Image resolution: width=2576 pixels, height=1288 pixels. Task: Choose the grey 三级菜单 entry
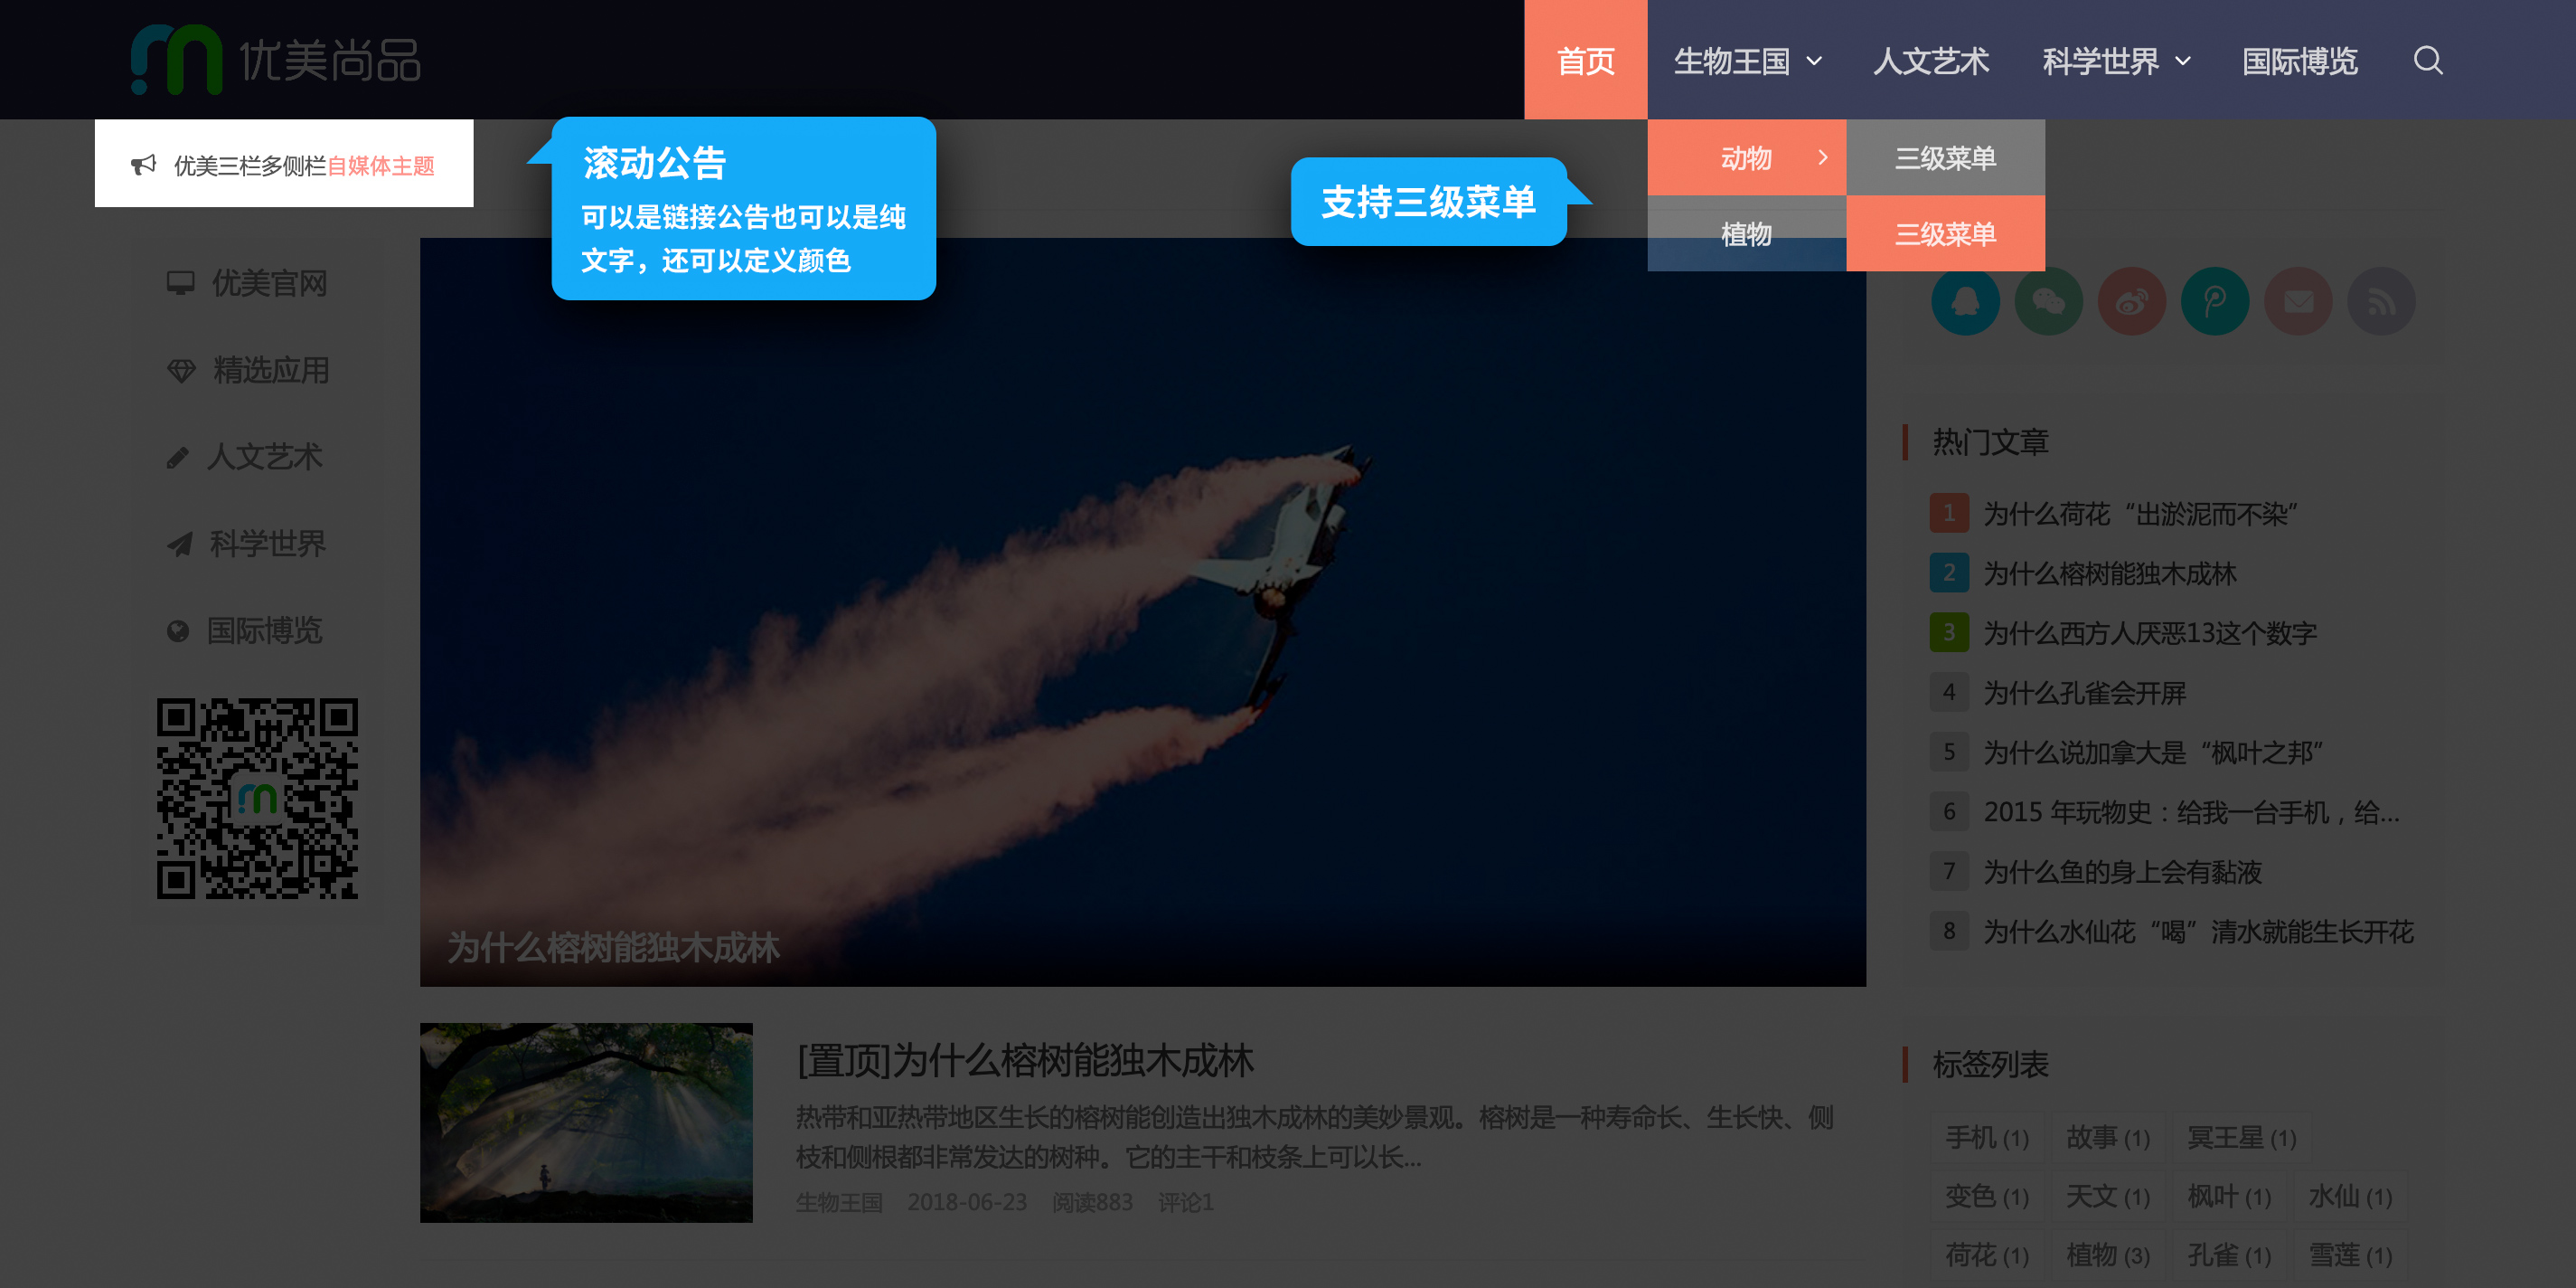(x=1945, y=157)
